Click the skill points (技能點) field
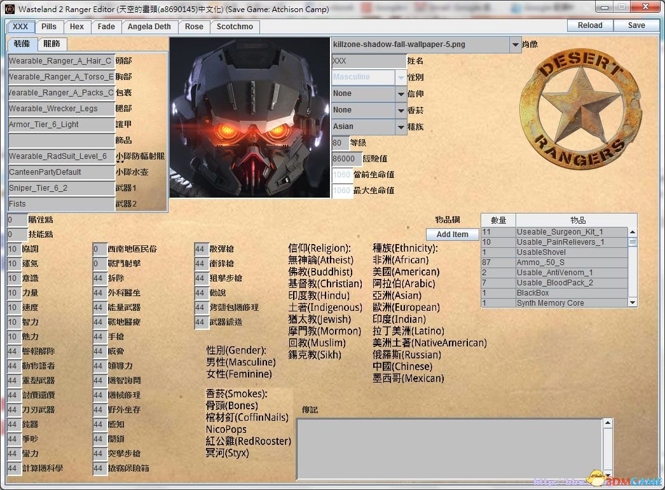Viewport: 665px width, 490px height. [x=17, y=235]
